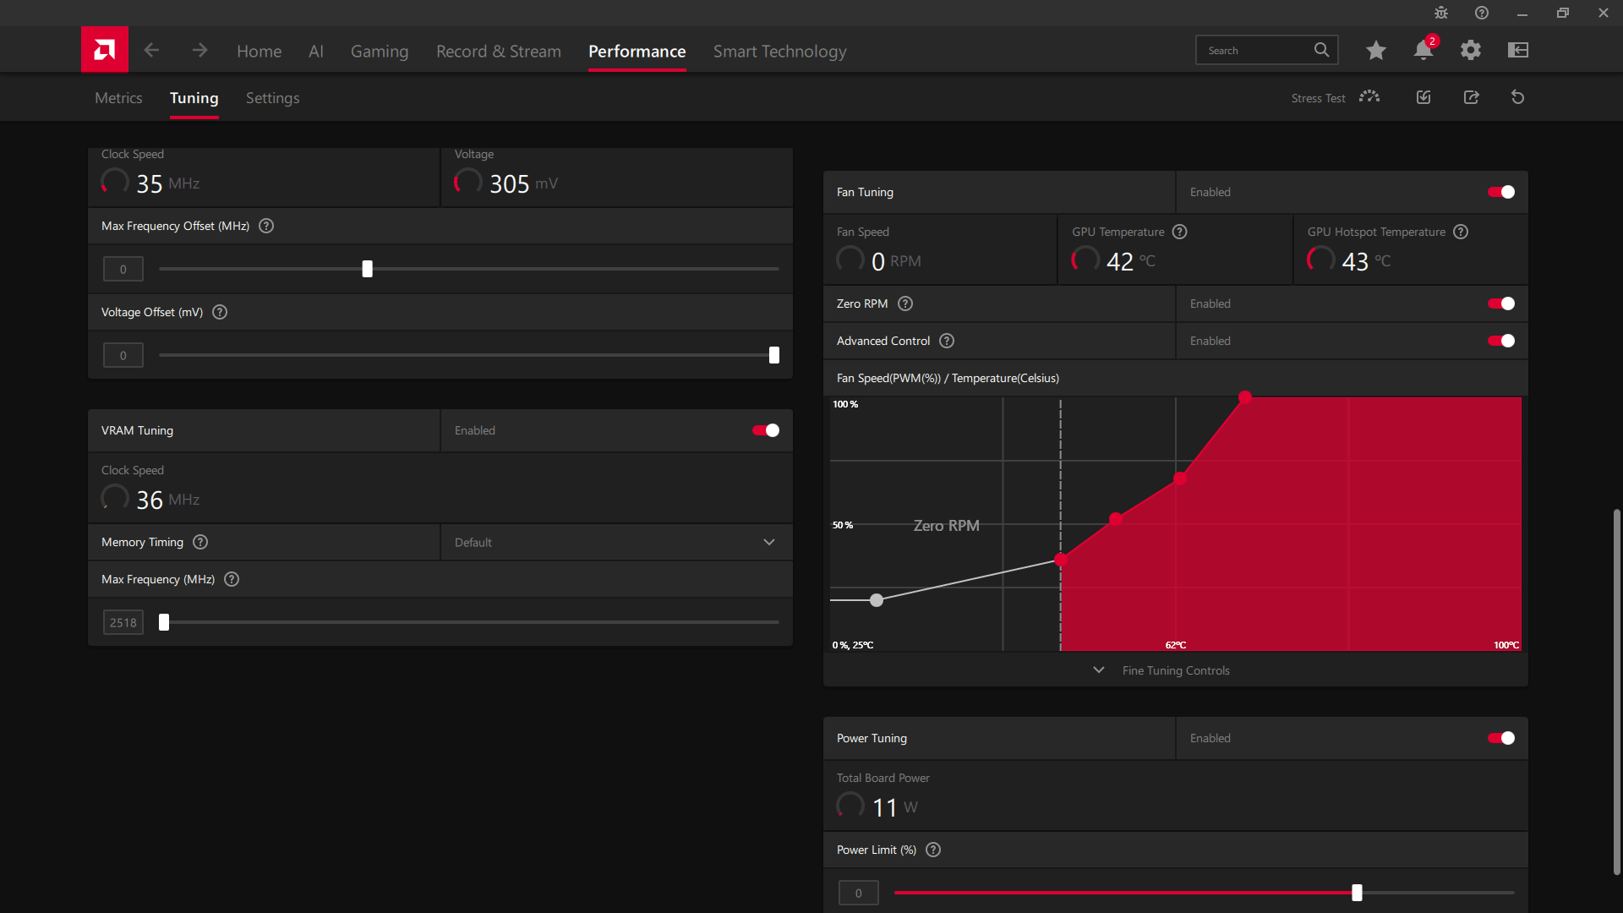Disable VRAM Tuning
This screenshot has width=1623, height=913.
pyautogui.click(x=763, y=430)
